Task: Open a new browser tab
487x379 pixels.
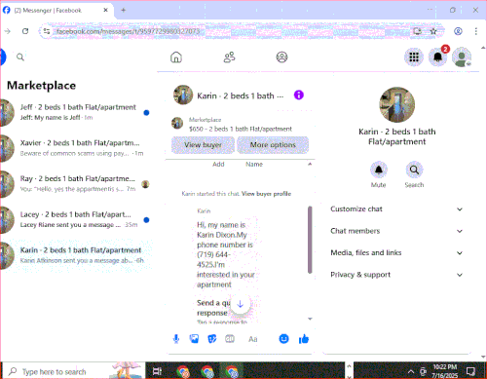Action: (x=123, y=10)
